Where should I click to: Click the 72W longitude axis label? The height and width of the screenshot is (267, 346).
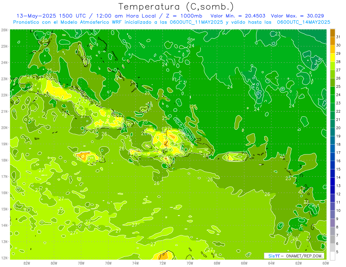(163, 263)
